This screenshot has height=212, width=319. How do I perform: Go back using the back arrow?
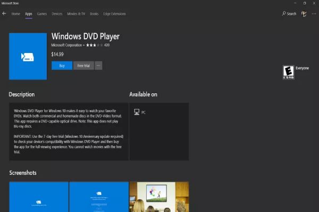[4, 14]
